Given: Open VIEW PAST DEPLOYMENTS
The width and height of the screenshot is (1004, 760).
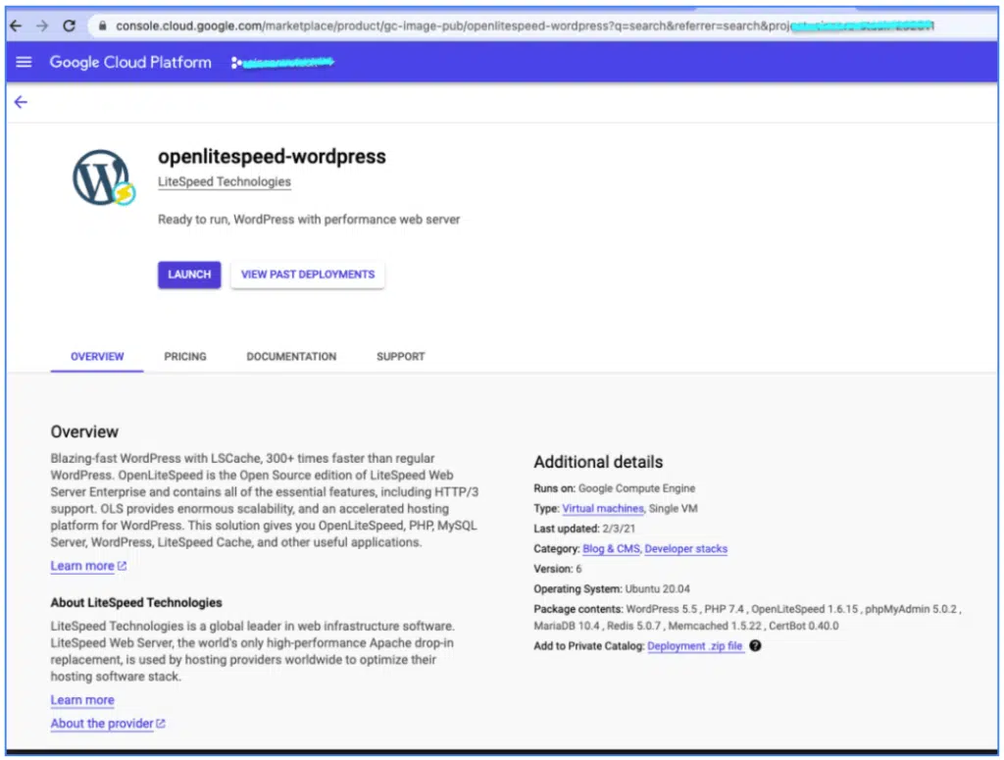Looking at the screenshot, I should tap(307, 275).
